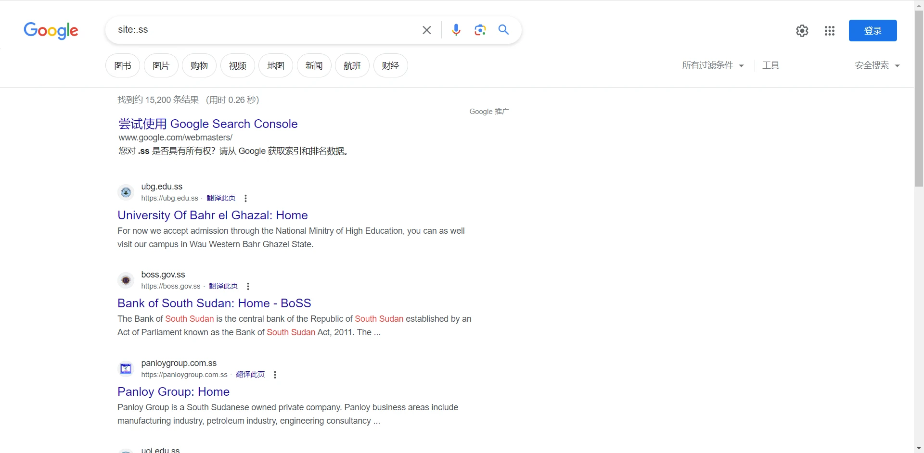Expand the 所有过滤条件 dropdown
Image resolution: width=924 pixels, height=453 pixels.
[x=712, y=65]
